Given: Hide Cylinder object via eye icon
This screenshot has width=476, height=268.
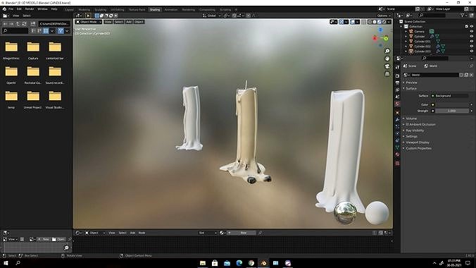Looking at the screenshot, I should pyautogui.click(x=472, y=36).
